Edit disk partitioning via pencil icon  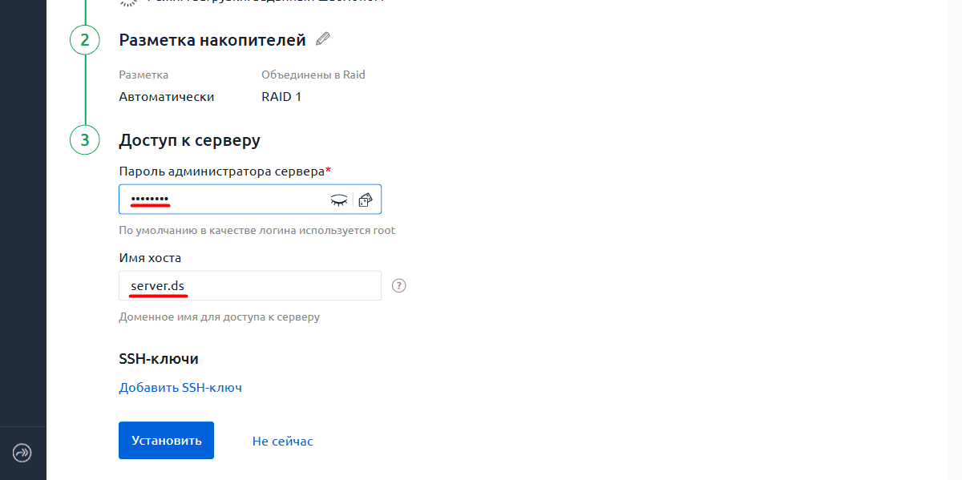[323, 38]
